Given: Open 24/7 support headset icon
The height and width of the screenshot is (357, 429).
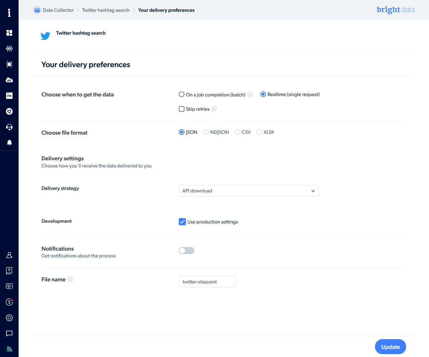Looking at the screenshot, I should 9,127.
